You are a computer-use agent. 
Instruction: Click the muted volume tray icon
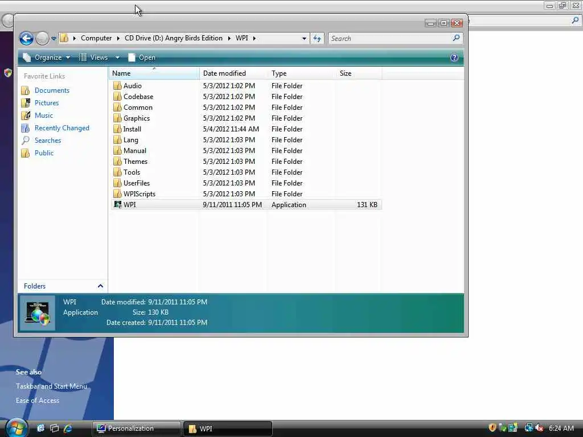(539, 428)
